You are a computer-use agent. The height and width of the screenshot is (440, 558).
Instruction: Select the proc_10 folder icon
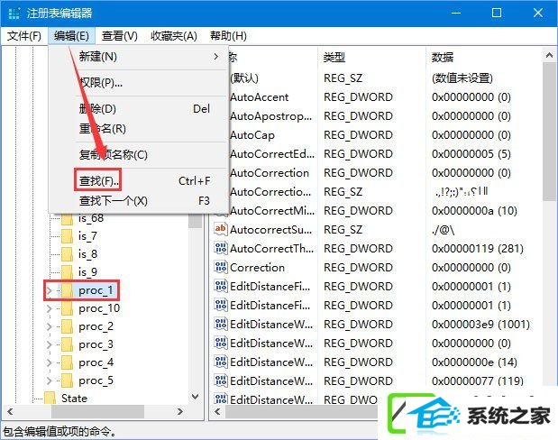(67, 308)
